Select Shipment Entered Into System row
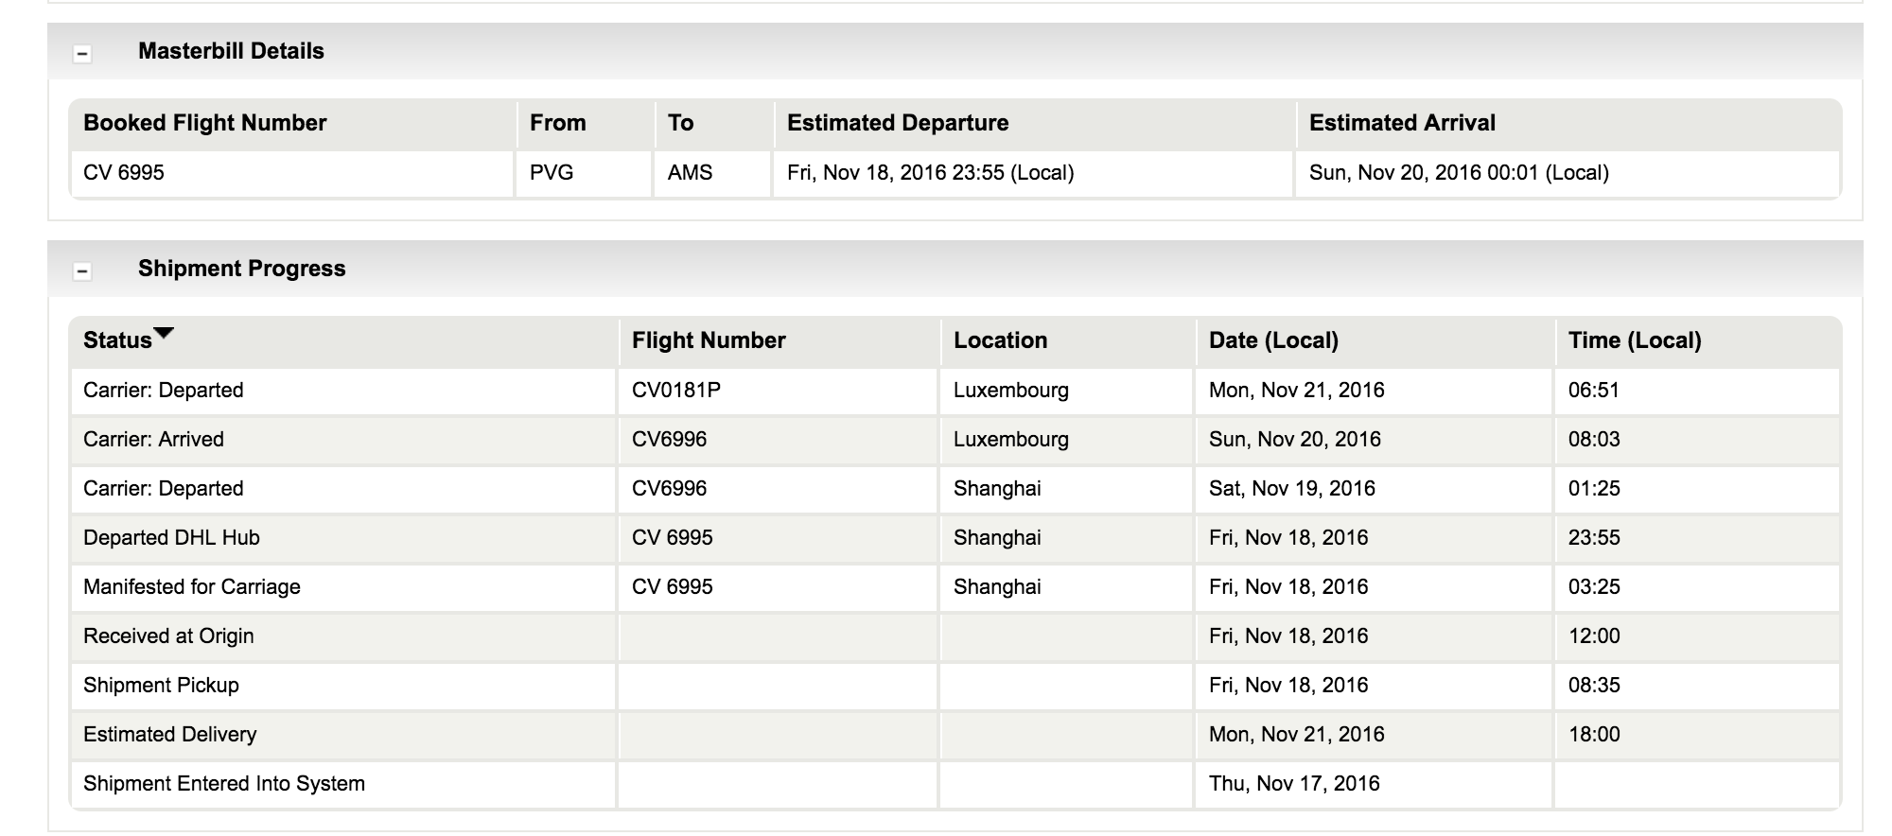This screenshot has height=836, width=1892. (955, 784)
